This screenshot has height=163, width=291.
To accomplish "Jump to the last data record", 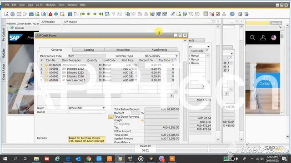I will click(101, 14).
